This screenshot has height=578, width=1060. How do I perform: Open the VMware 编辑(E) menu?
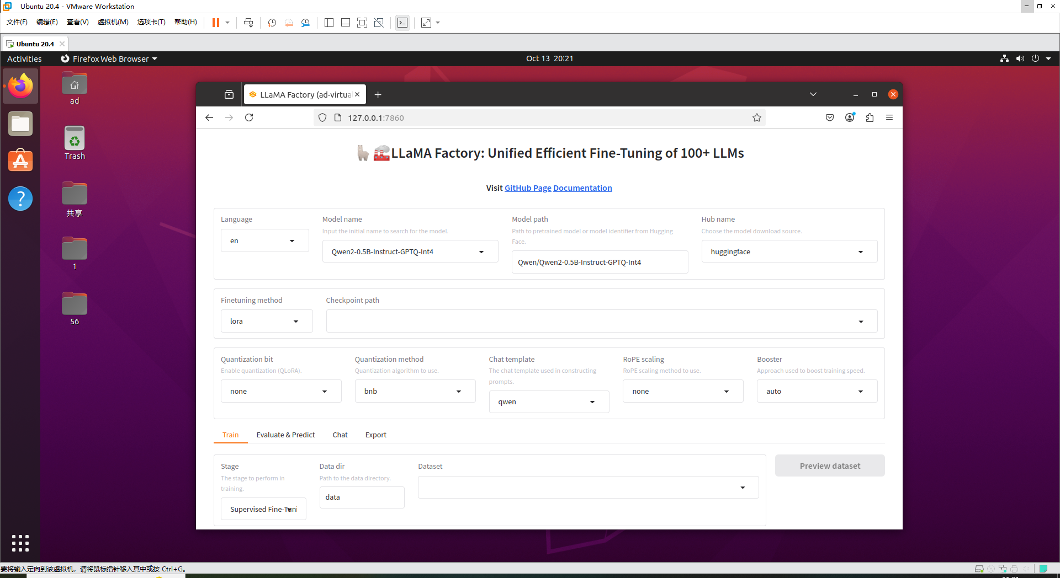(x=47, y=22)
